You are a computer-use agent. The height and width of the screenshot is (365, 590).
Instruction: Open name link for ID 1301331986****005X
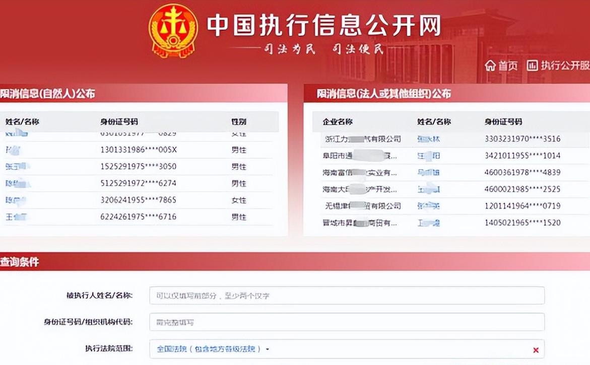tap(13, 150)
